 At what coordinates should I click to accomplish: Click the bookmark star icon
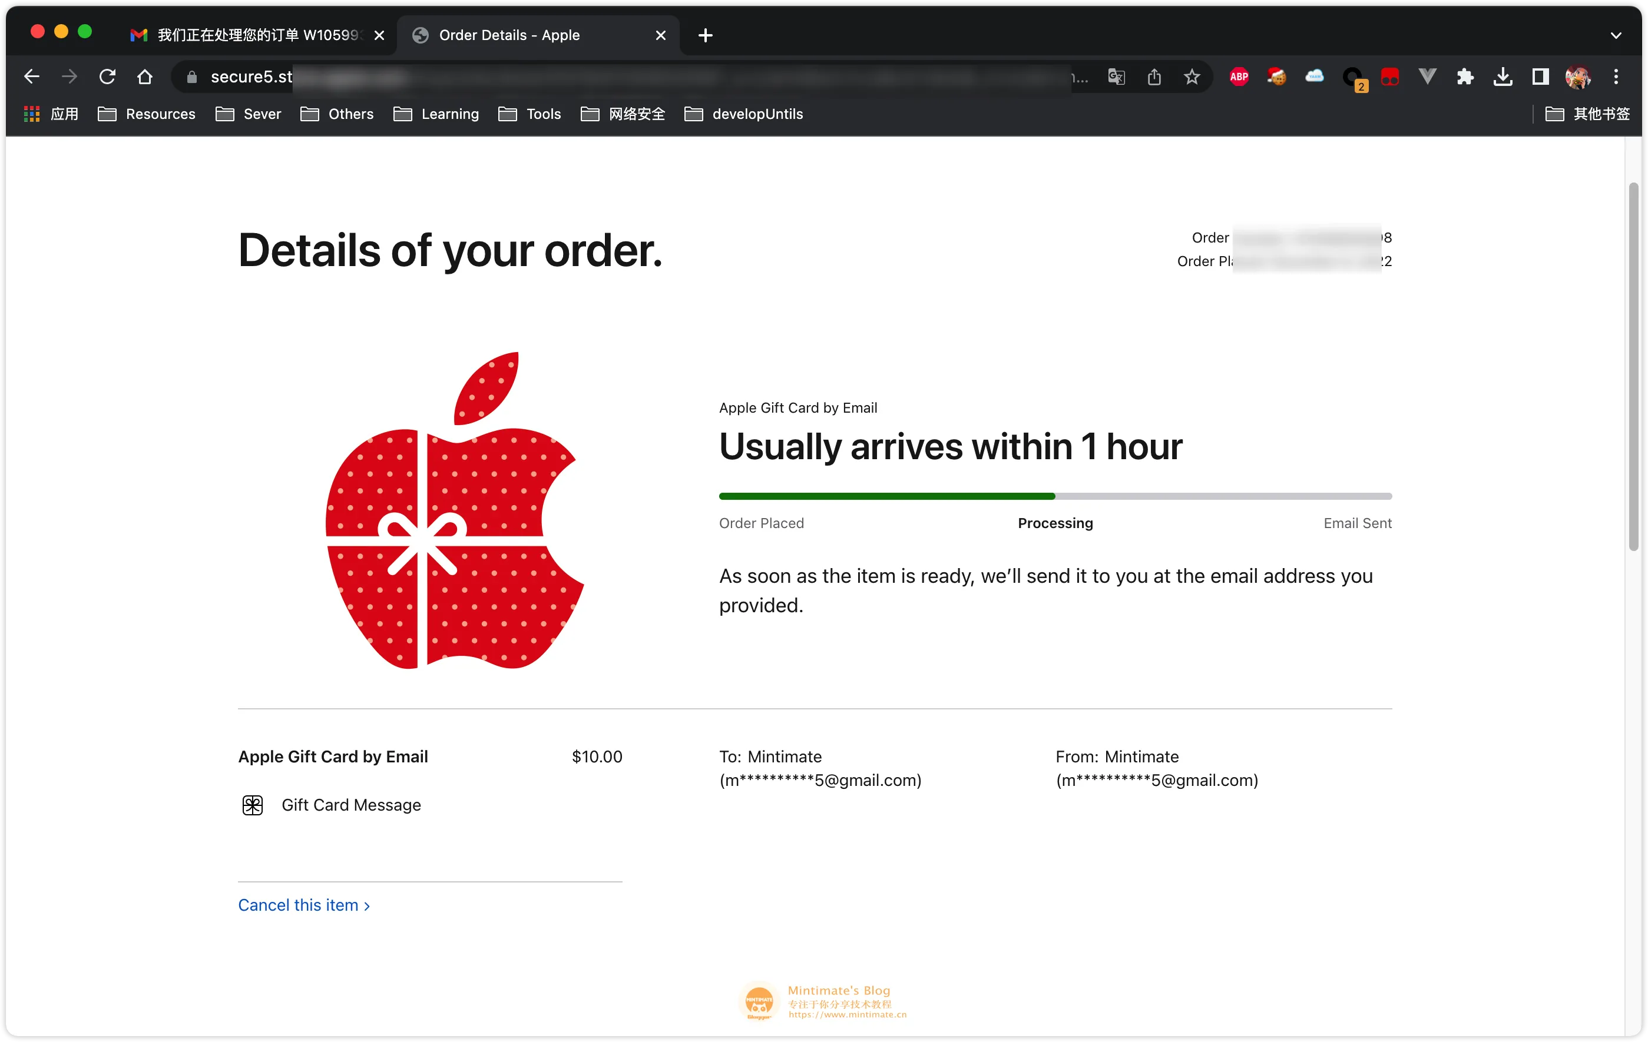point(1192,77)
